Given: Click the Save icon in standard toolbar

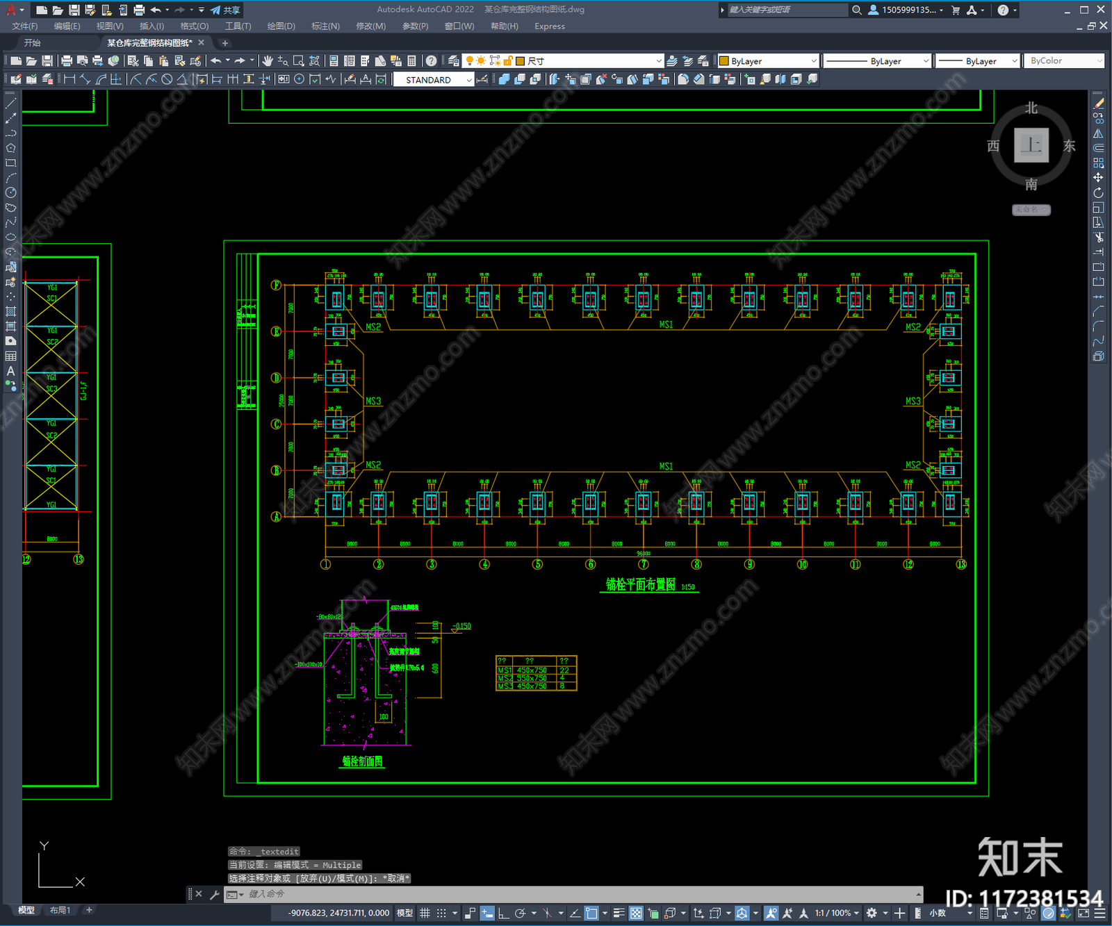Looking at the screenshot, I should (x=47, y=61).
